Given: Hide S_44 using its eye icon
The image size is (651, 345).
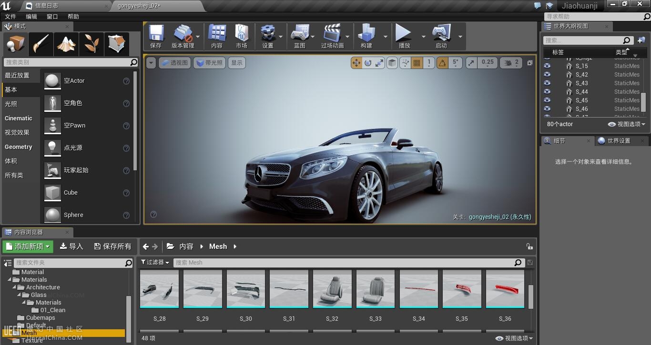Looking at the screenshot, I should [547, 92].
